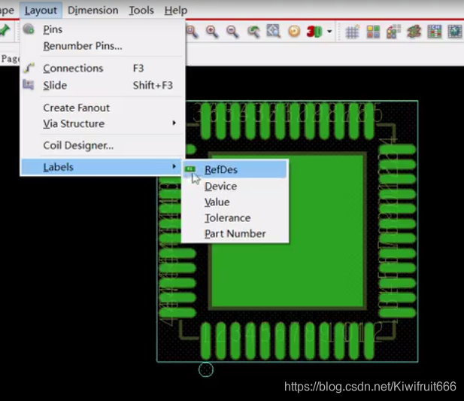Click the orange circular refresh icon
Screen dimensions: 464x401
[294, 31]
